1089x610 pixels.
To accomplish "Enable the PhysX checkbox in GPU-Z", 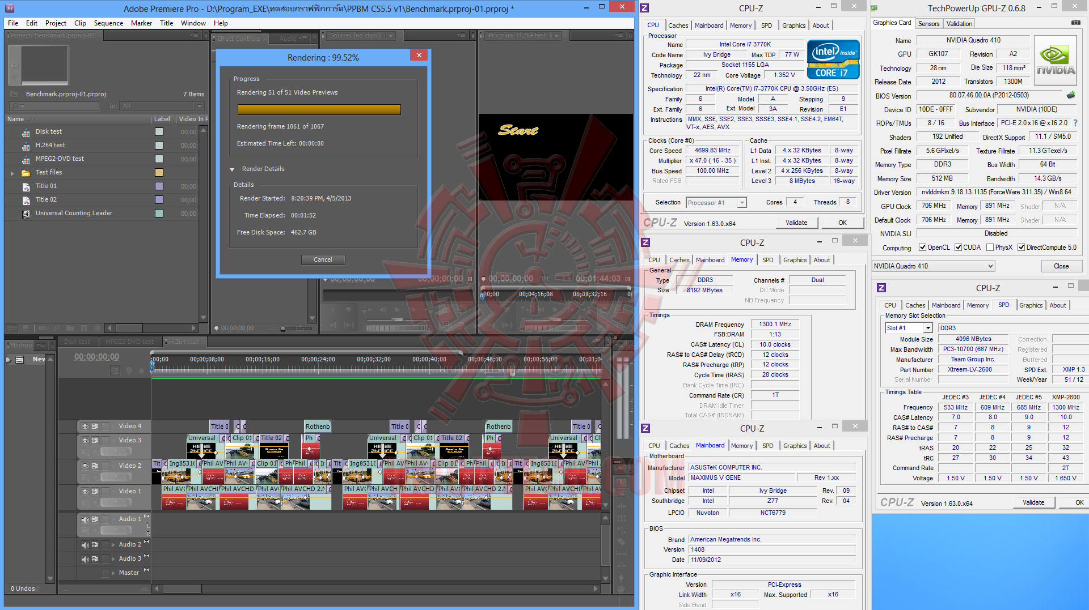I will (x=990, y=248).
